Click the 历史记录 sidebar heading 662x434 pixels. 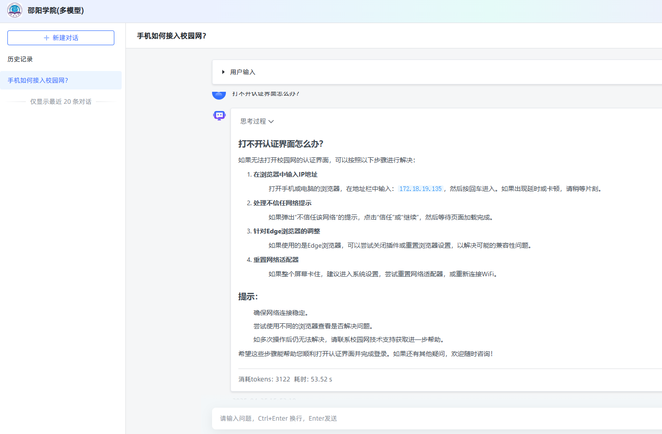click(20, 59)
